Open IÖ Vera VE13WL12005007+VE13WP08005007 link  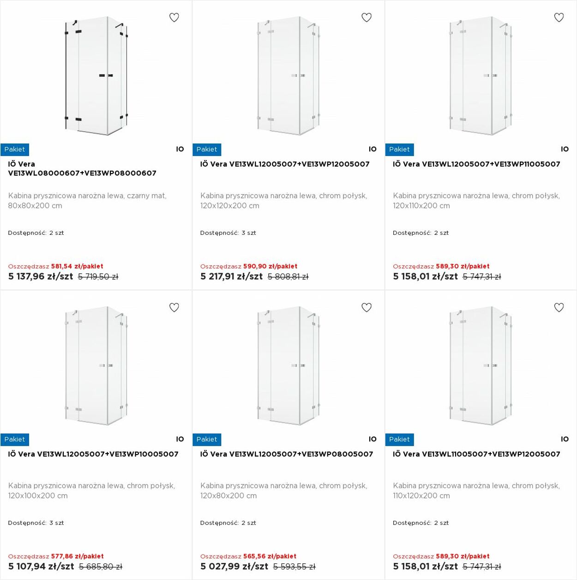click(287, 454)
